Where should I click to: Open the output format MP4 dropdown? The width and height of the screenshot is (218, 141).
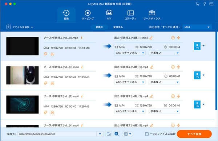point(197,27)
